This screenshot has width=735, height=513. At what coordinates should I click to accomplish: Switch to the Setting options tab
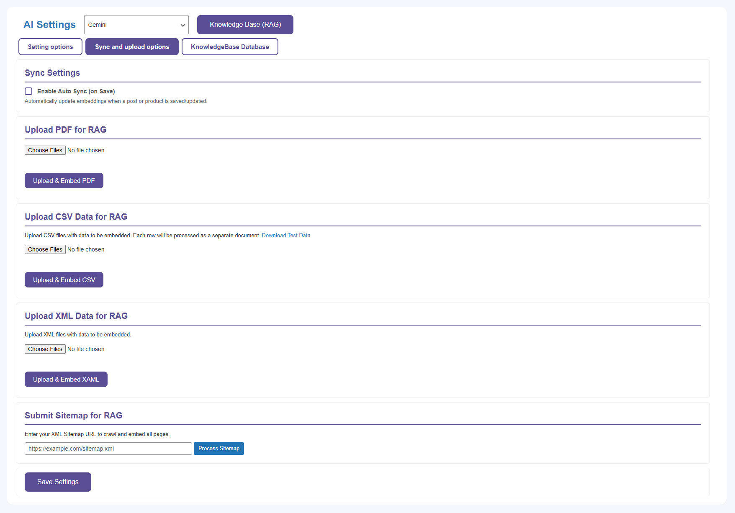pyautogui.click(x=50, y=47)
